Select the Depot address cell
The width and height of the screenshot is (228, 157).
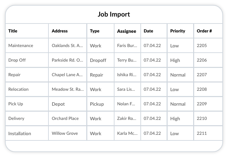tap(58, 104)
